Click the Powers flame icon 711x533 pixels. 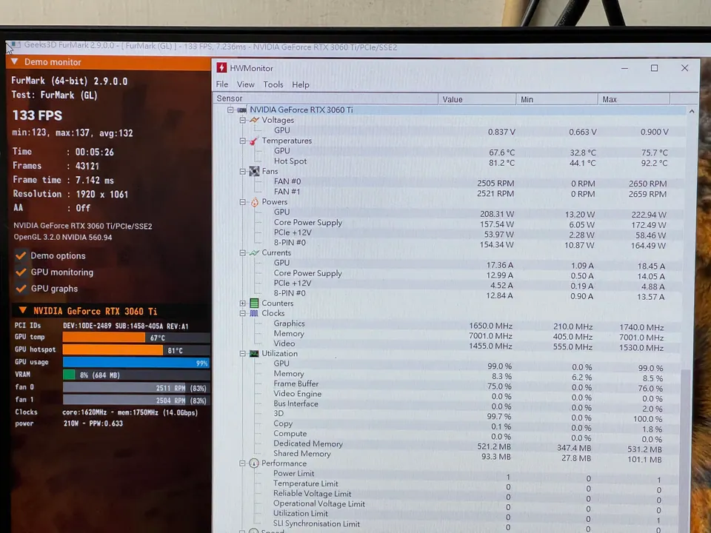coord(254,202)
